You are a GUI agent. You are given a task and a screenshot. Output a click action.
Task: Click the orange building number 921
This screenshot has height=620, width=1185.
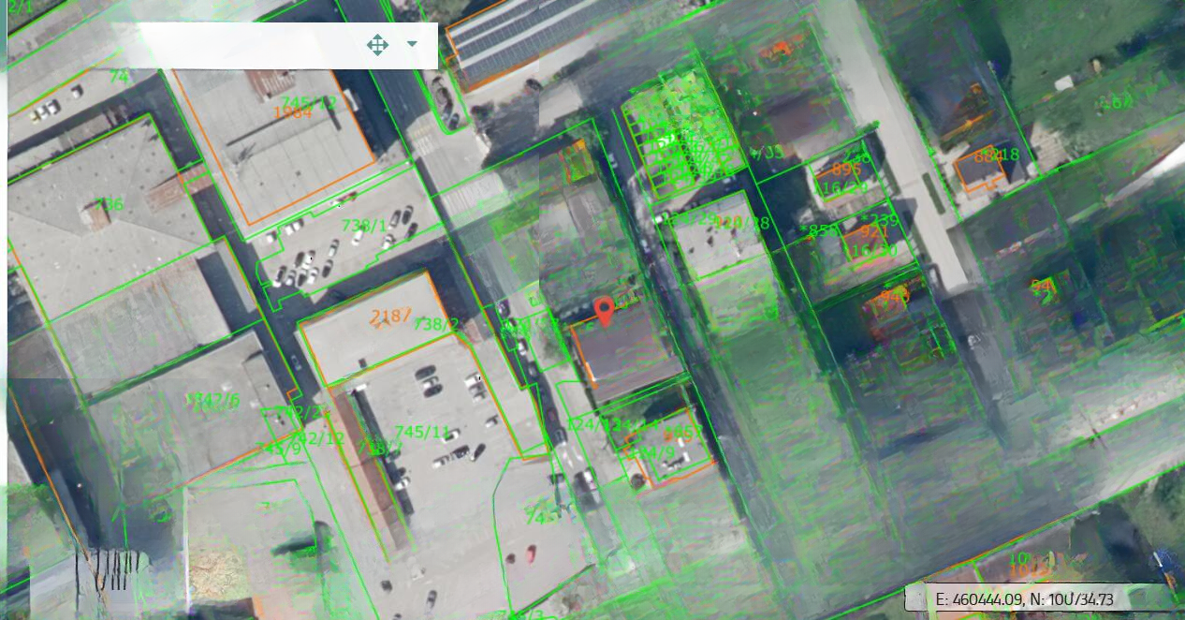tap(874, 232)
